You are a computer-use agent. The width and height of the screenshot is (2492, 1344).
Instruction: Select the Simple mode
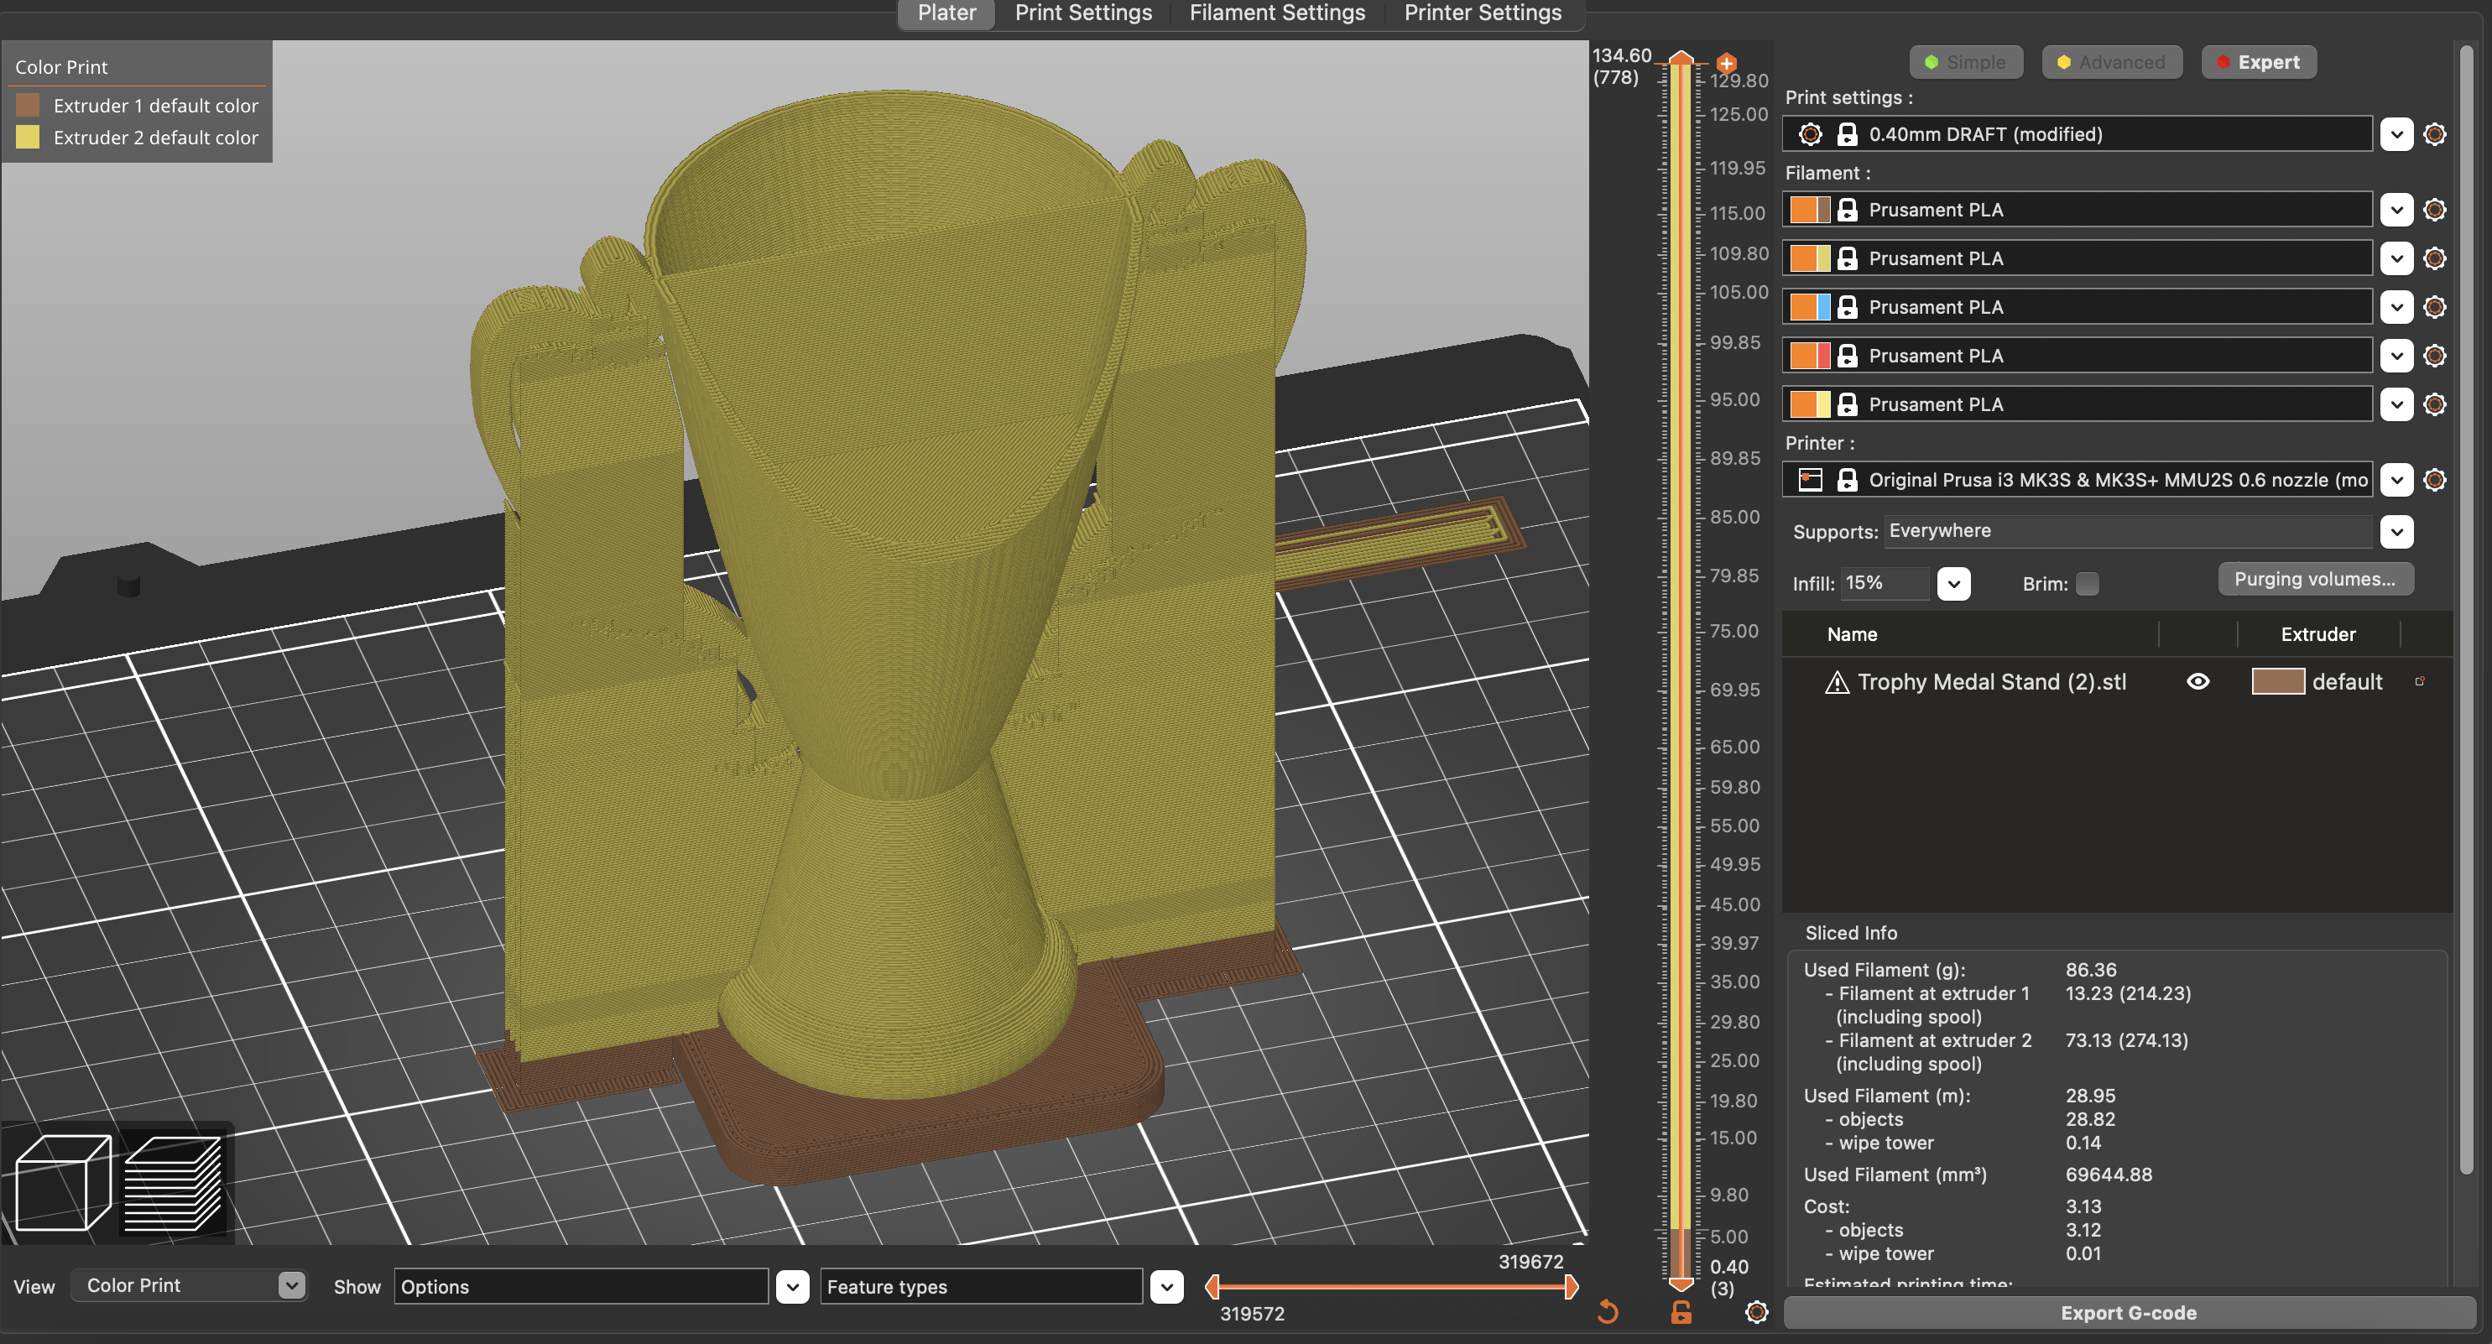click(1965, 62)
